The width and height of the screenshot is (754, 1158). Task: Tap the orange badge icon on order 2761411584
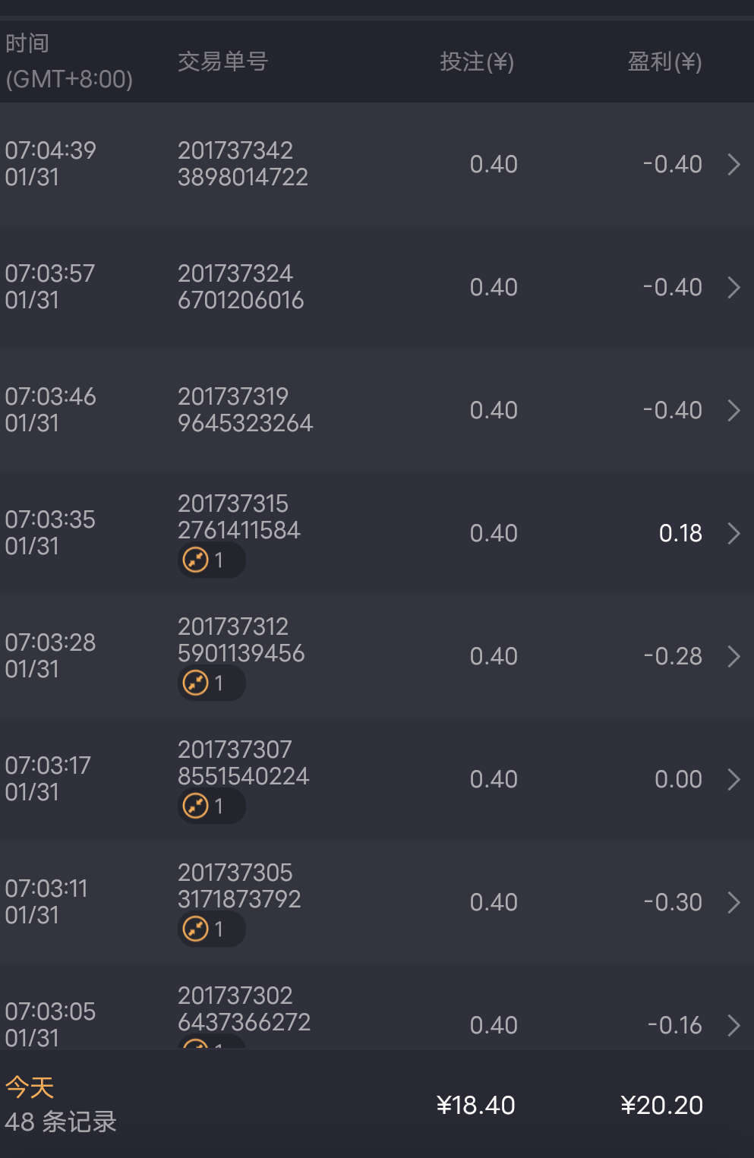click(x=196, y=560)
